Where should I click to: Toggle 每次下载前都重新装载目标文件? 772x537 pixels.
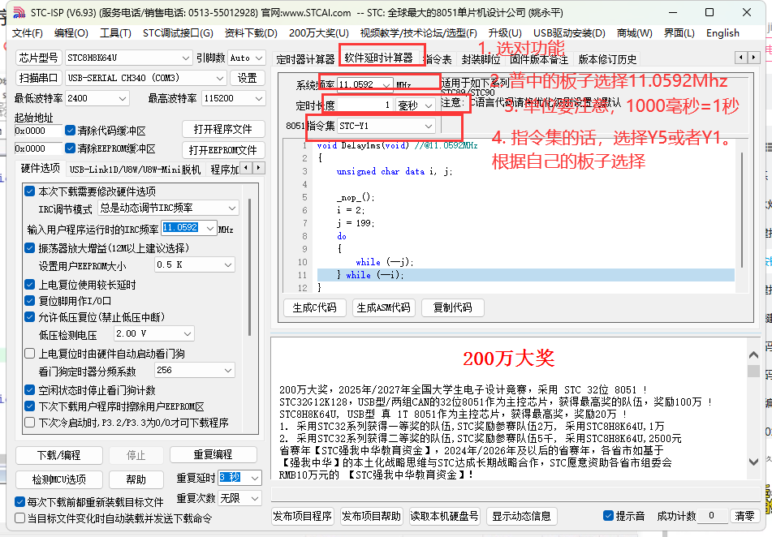coord(19,502)
